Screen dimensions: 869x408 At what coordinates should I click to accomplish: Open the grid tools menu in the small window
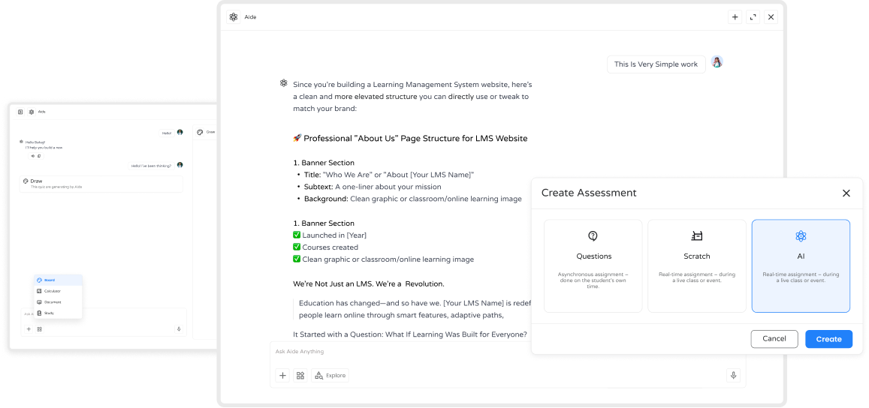tap(39, 328)
